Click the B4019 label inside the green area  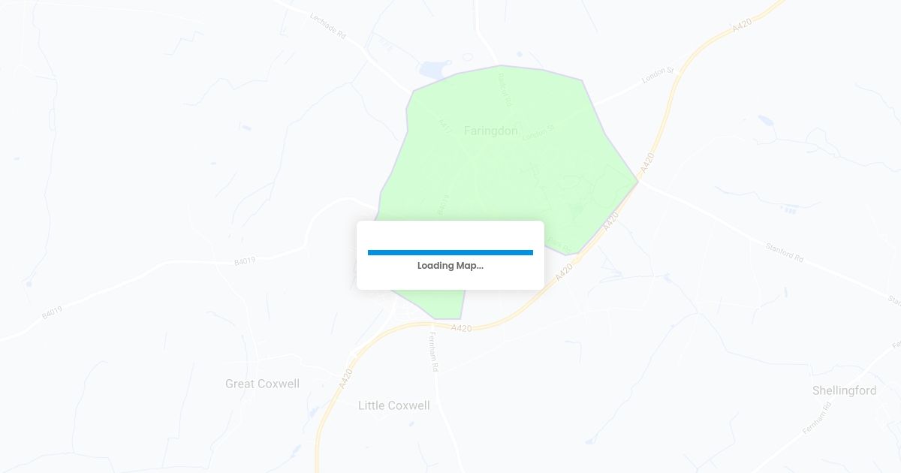(x=441, y=205)
